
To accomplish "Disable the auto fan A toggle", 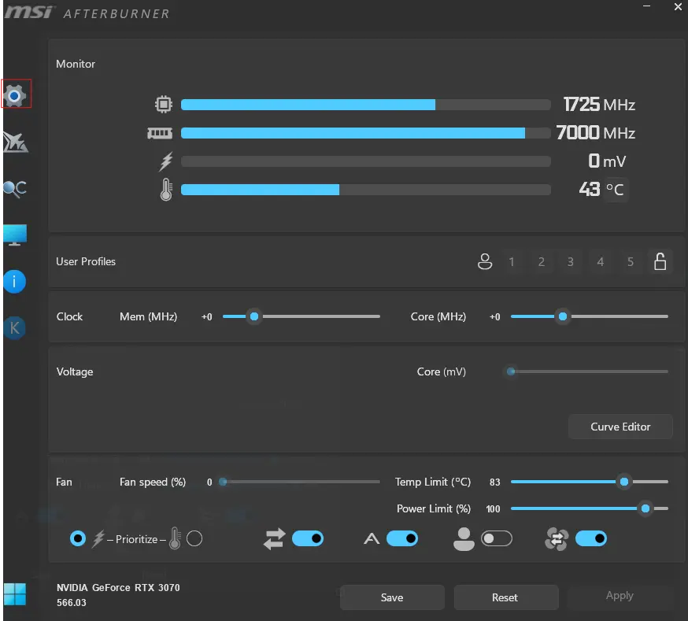I will tap(402, 538).
